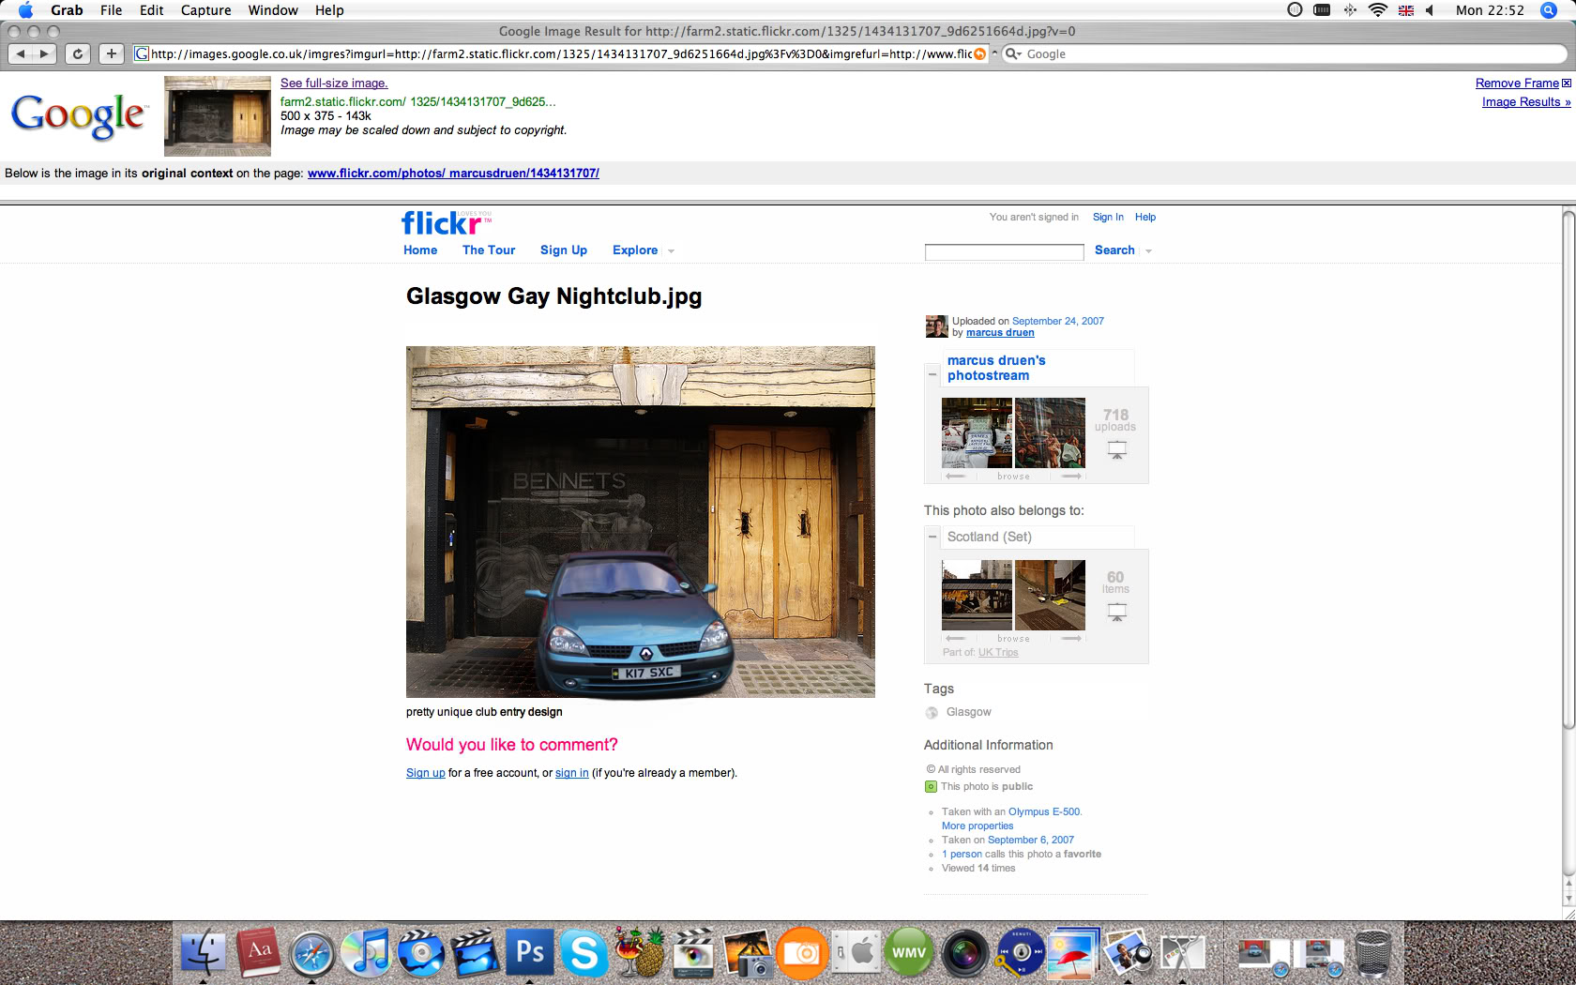The height and width of the screenshot is (985, 1576).
Task: Open slideshow for marcus druen's photostream
Action: [x=1116, y=450]
